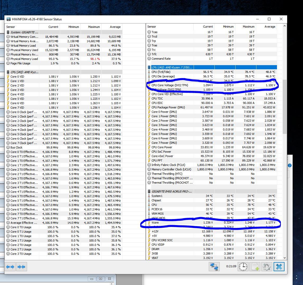Viewport: 303px width, 285px height.
Task: Click the right panel vertical scrollbar thumb
Action: click(285, 106)
